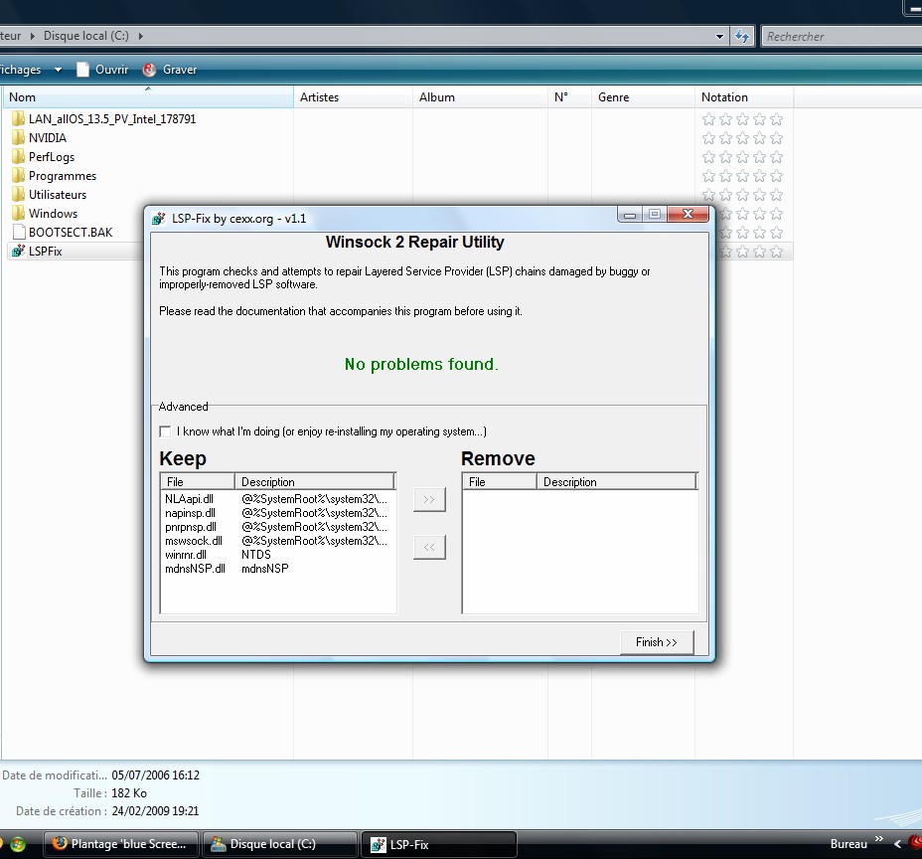
Task: Click the Explorer refresh button
Action: click(742, 37)
